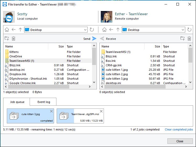Click local list scroll right arrow
The height and width of the screenshot is (147, 196).
pyautogui.click(x=90, y=87)
